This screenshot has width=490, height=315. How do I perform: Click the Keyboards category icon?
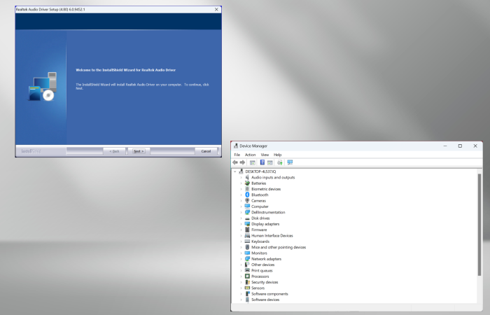247,241
